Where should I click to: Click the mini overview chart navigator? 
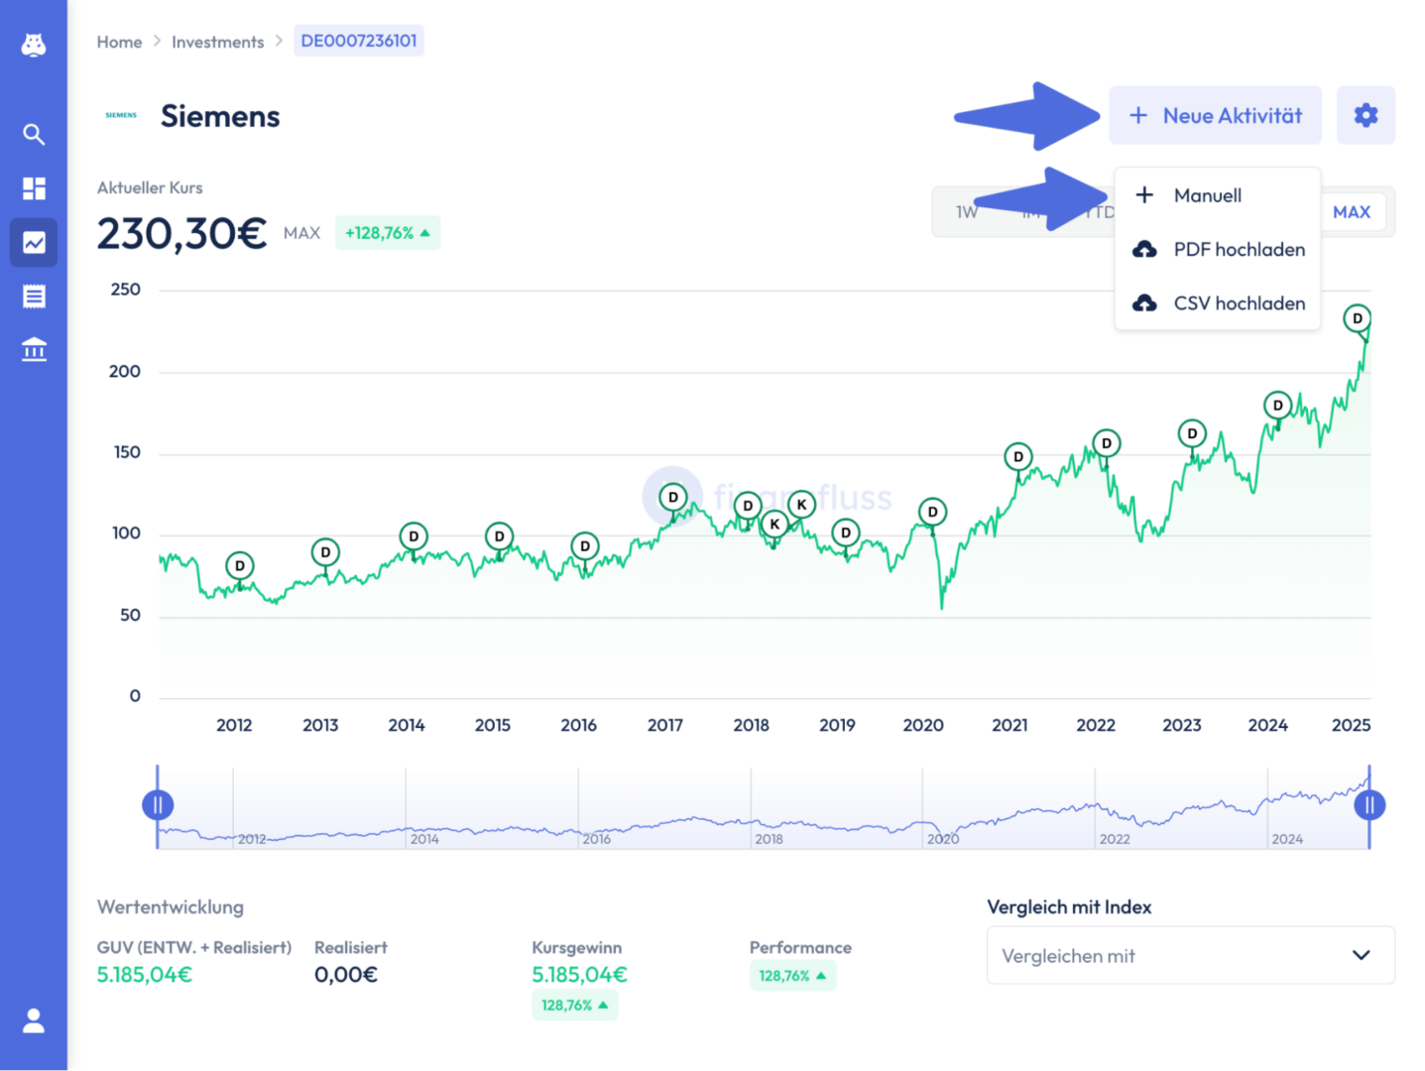pyautogui.click(x=764, y=807)
